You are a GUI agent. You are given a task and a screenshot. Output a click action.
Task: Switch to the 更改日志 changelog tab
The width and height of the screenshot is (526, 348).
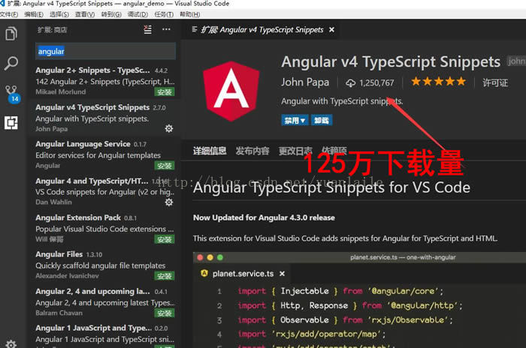click(295, 151)
